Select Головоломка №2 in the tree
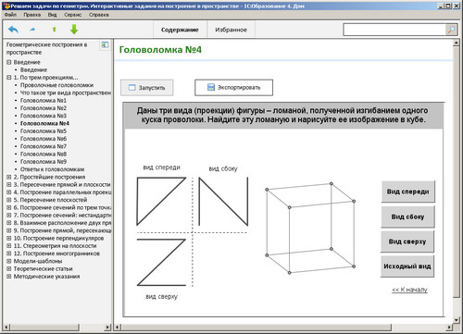 (x=44, y=108)
